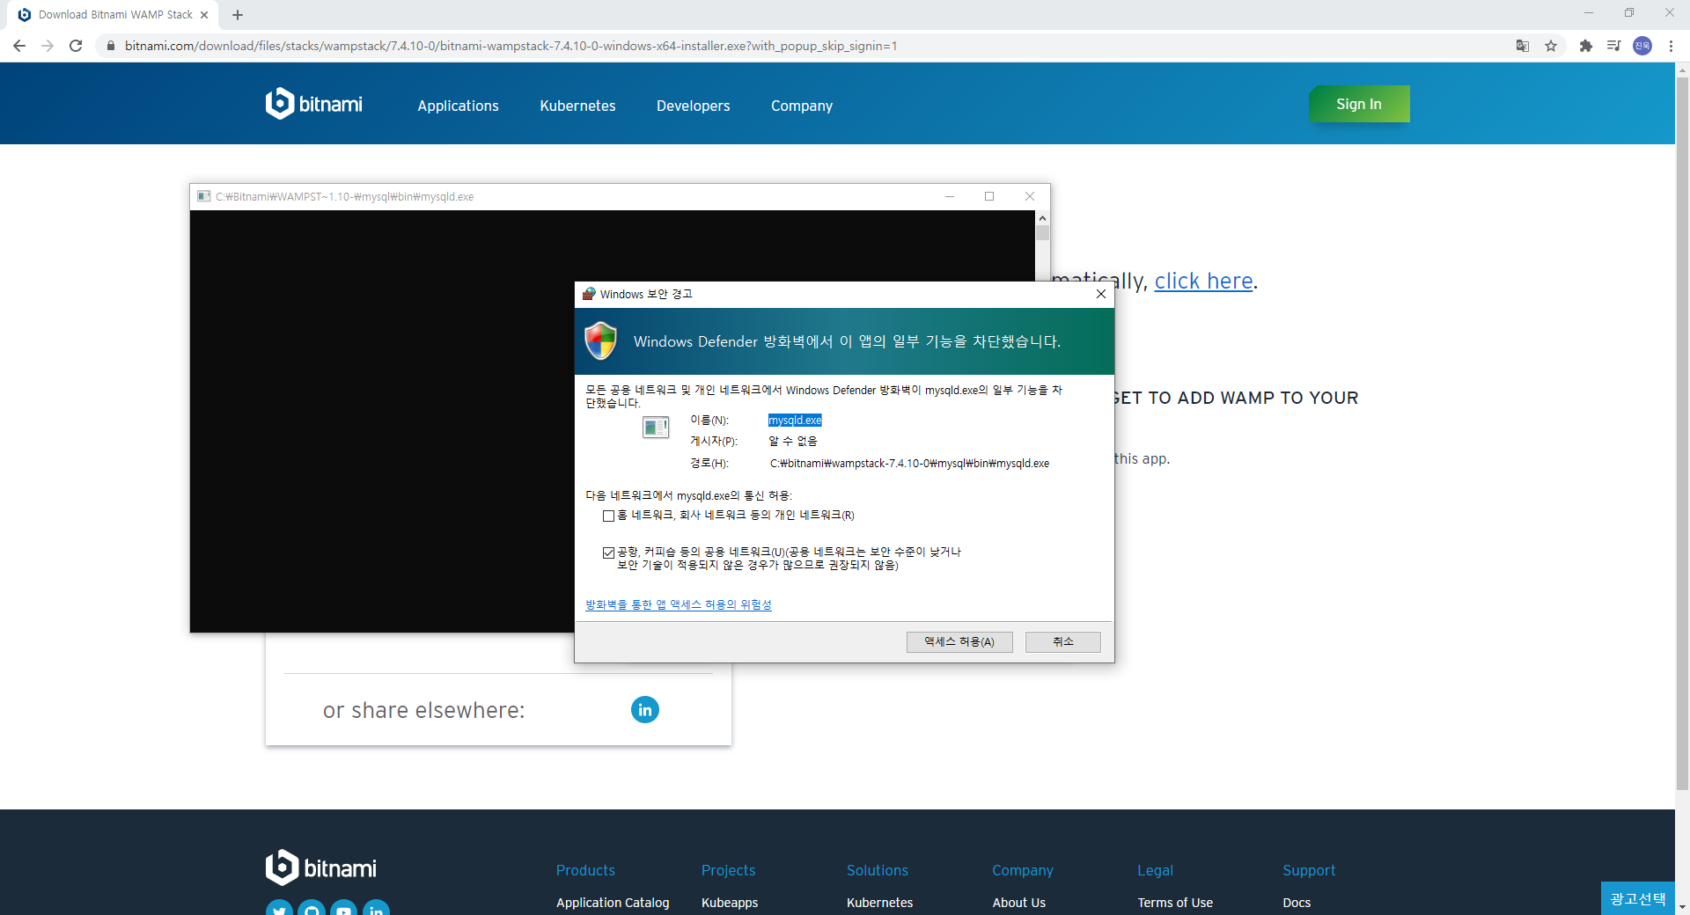Open the Chrome profile avatar
1690x915 pixels.
[1642, 46]
